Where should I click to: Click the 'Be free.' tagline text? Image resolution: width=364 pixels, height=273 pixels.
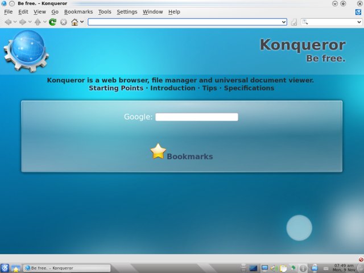(x=326, y=58)
